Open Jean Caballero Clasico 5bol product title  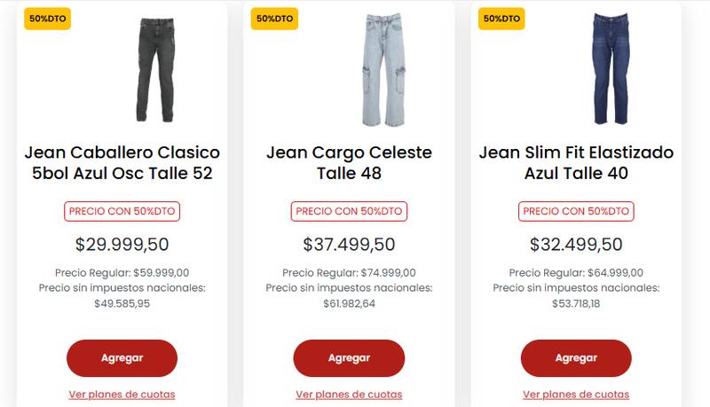point(122,163)
